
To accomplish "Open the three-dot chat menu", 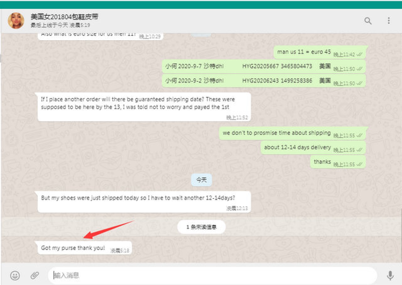I will (389, 21).
